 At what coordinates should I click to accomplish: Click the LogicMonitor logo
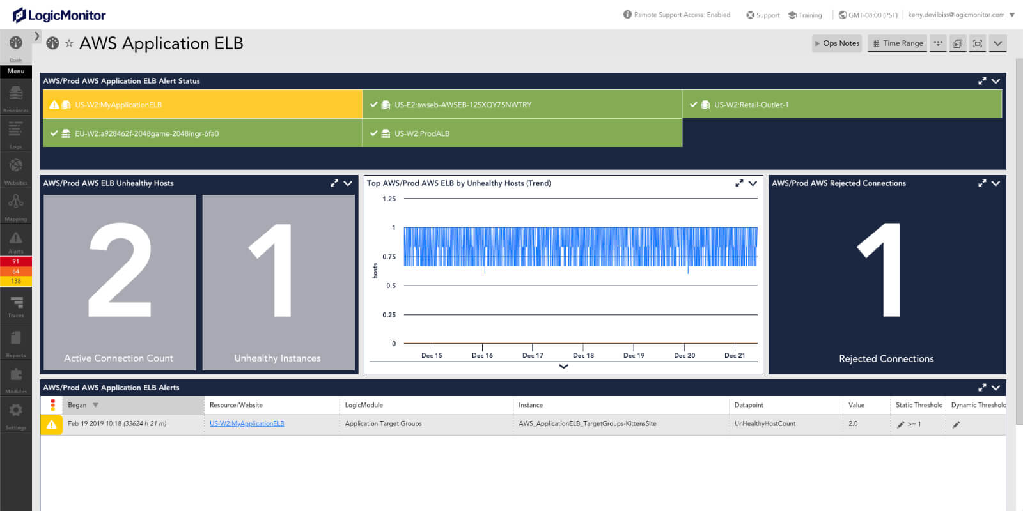point(59,15)
